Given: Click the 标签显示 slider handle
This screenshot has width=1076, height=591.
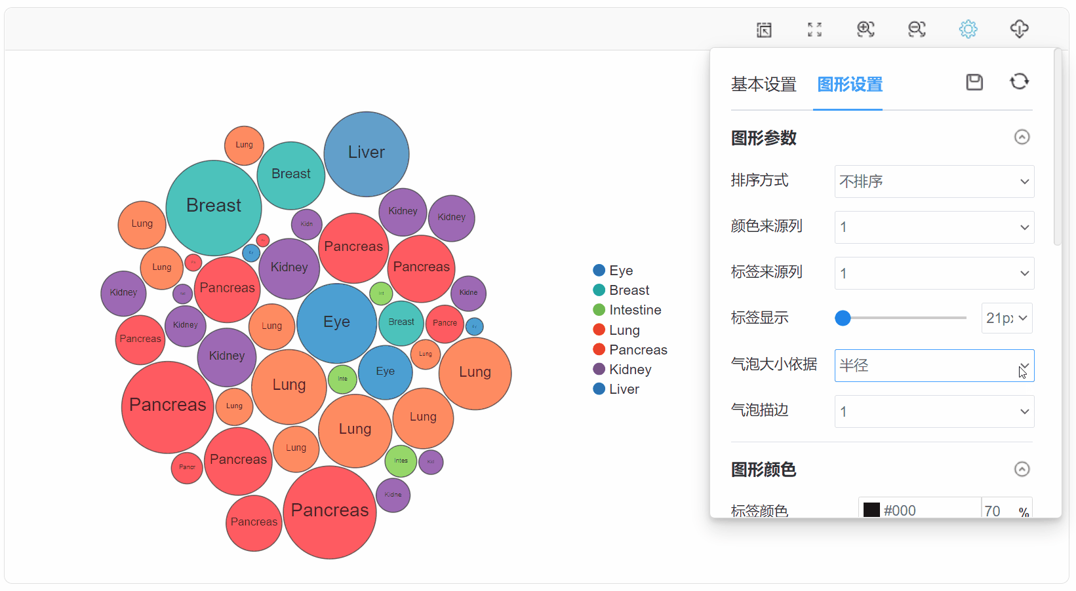Looking at the screenshot, I should coord(843,318).
